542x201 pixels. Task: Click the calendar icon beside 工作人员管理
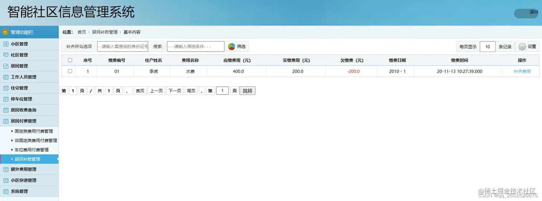tap(6, 77)
